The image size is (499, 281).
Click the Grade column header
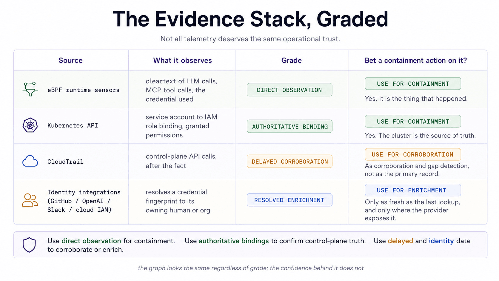pos(291,60)
